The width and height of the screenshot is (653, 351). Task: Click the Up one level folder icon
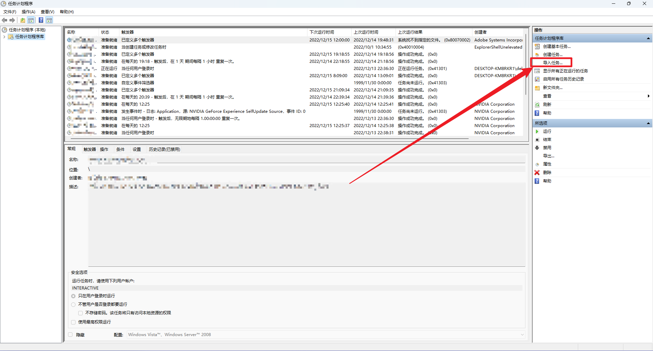coord(23,20)
